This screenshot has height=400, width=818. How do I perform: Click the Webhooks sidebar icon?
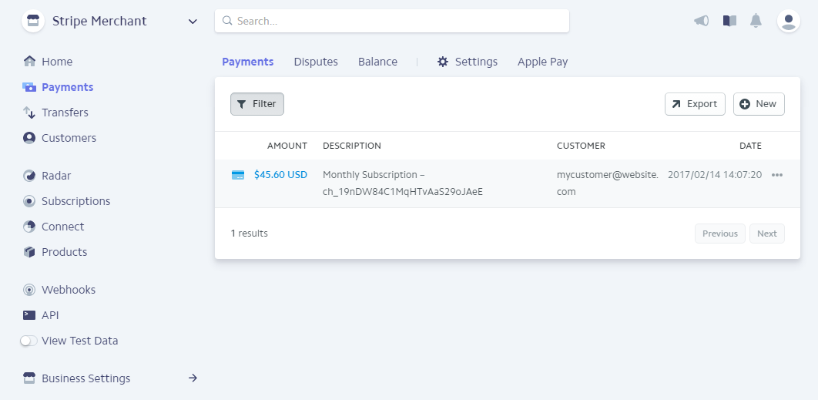point(29,290)
